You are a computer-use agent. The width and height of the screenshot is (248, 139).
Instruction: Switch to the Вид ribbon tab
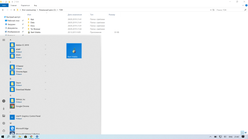point(35,5)
